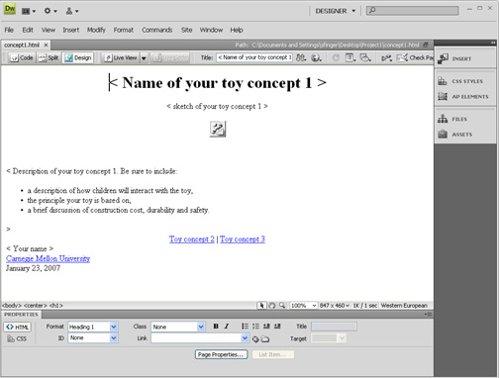Click the Dreamweaver Dw logo icon
The image size is (499, 378).
point(10,9)
